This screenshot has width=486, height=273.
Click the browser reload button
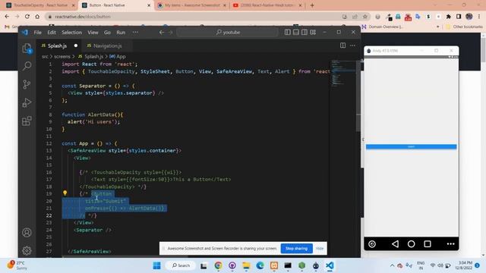(27, 17)
